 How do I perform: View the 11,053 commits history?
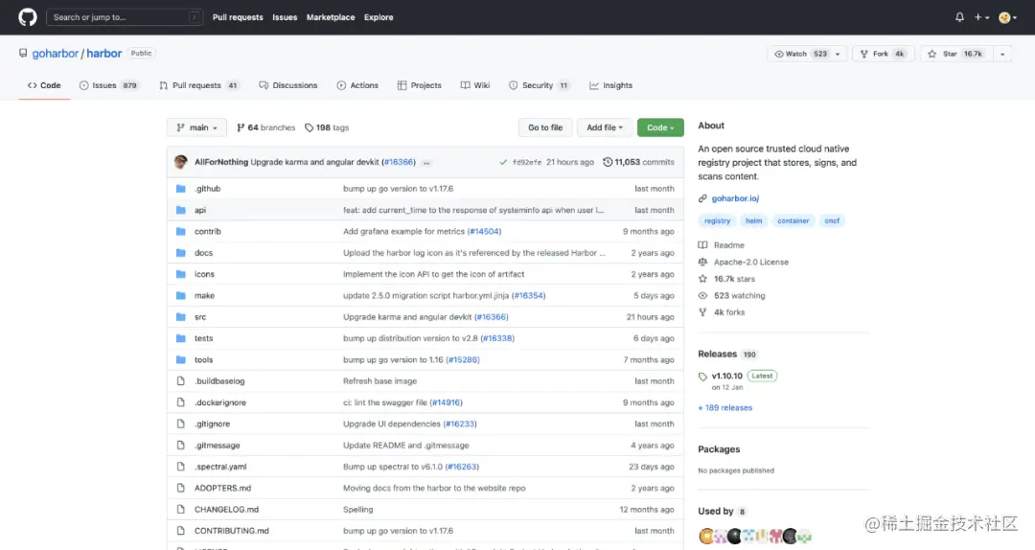click(638, 162)
